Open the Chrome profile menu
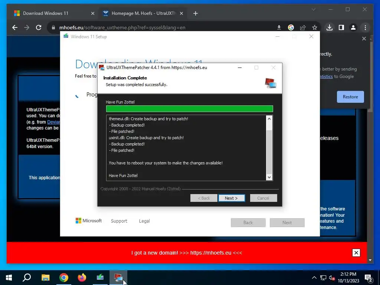The height and width of the screenshot is (285, 380). point(353,27)
